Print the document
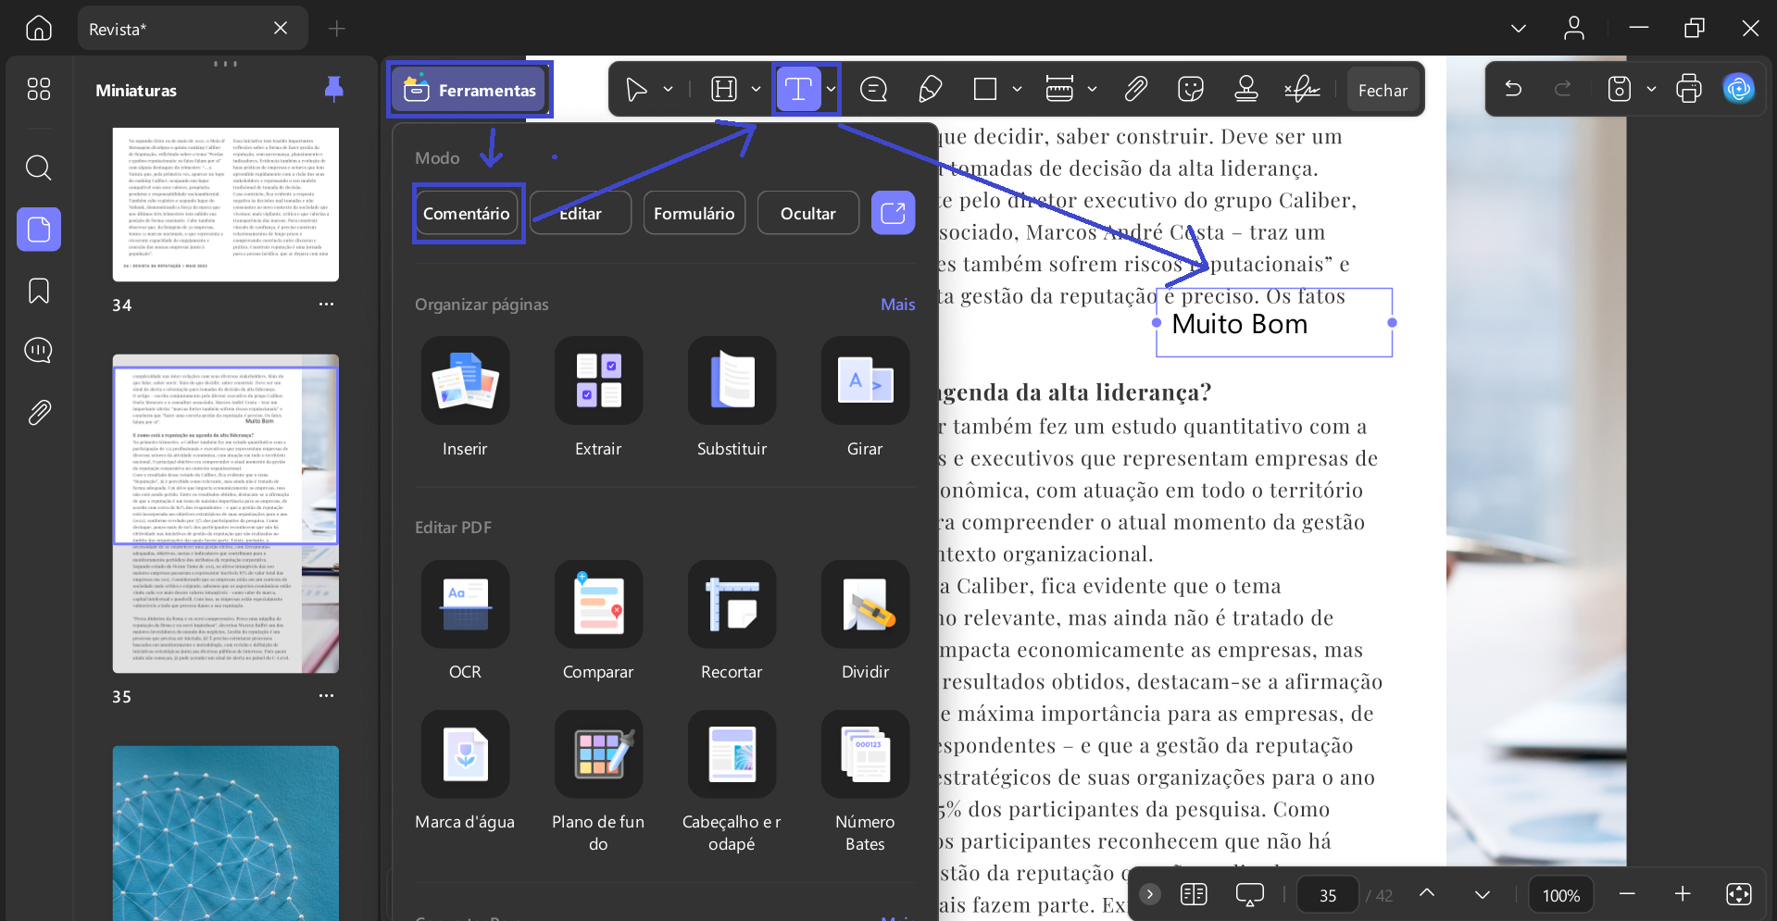Viewport: 1777px width, 921px height. [1689, 90]
